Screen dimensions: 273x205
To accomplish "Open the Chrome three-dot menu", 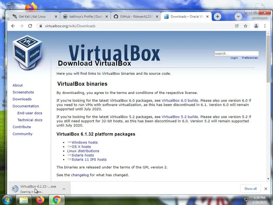I will click(265, 26).
